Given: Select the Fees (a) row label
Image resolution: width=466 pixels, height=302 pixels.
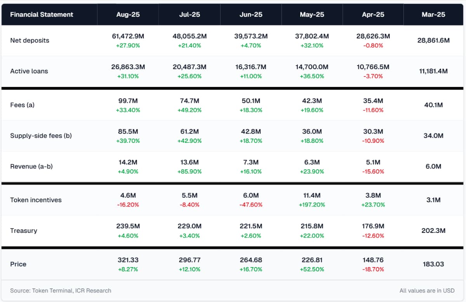Looking at the screenshot, I should (22, 105).
